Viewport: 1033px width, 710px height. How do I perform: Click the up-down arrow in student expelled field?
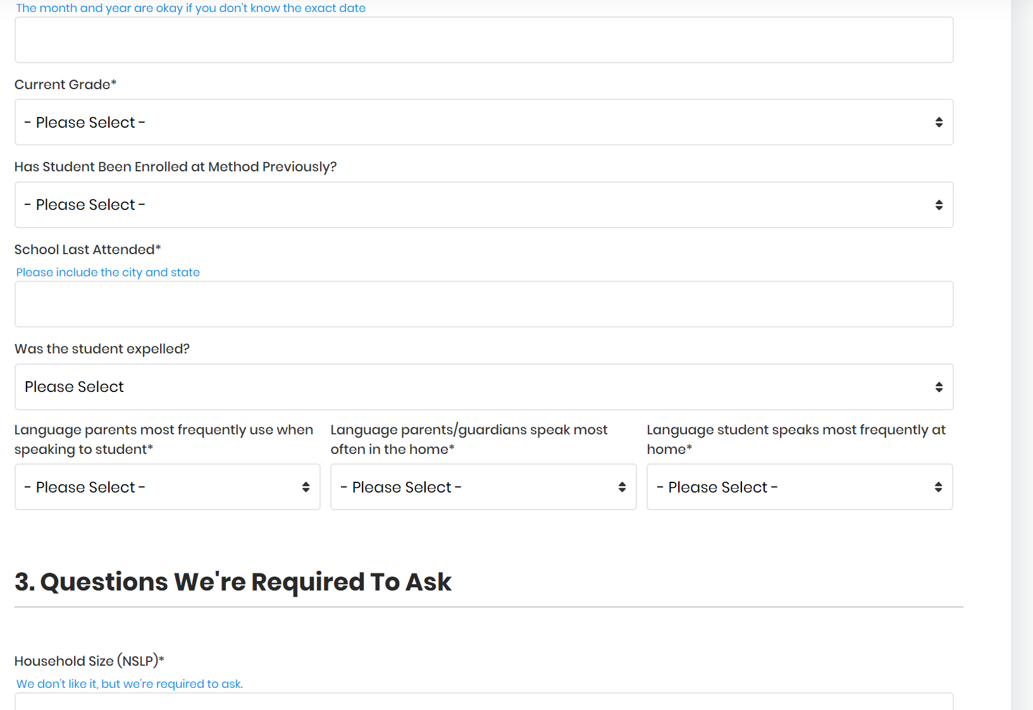click(939, 387)
